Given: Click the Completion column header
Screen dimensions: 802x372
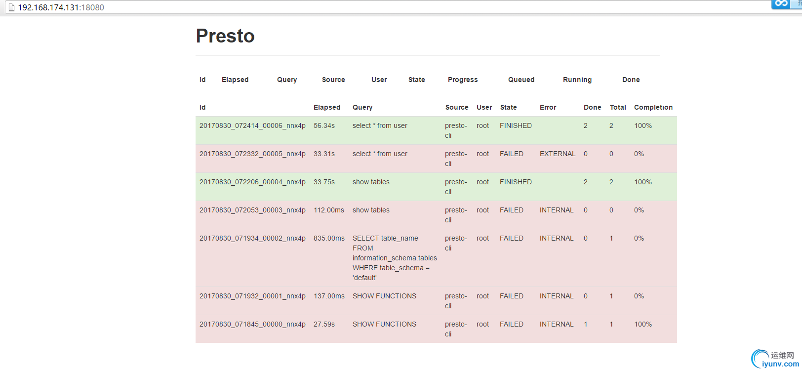Looking at the screenshot, I should click(653, 107).
